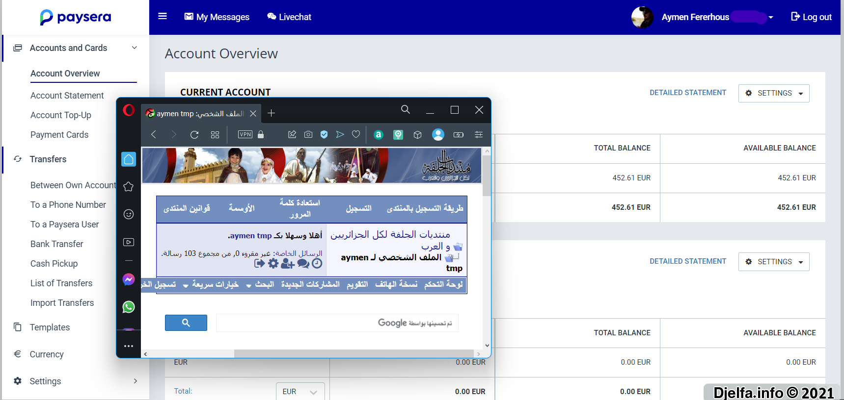
Task: Toggle the Paysera hamburger menu
Action: (163, 17)
